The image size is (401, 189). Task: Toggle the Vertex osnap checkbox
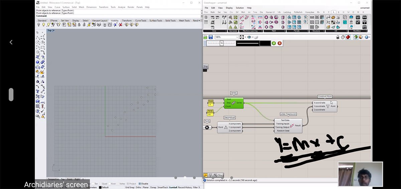pyautogui.click(x=118, y=184)
